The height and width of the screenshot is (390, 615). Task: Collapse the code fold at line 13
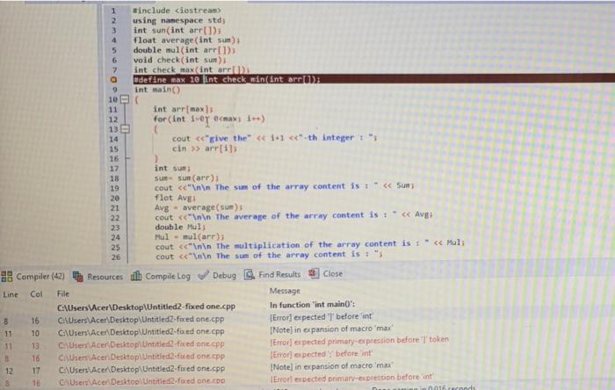[125, 128]
